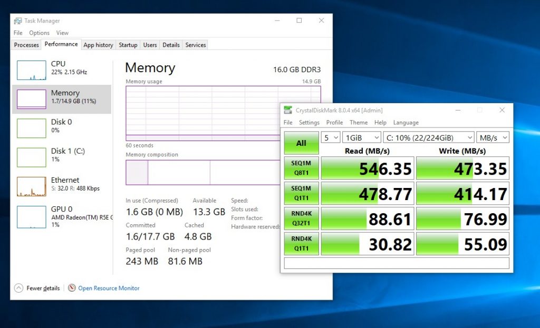Click the Resource Monitor icon
The width and height of the screenshot is (540, 328).
coord(72,288)
